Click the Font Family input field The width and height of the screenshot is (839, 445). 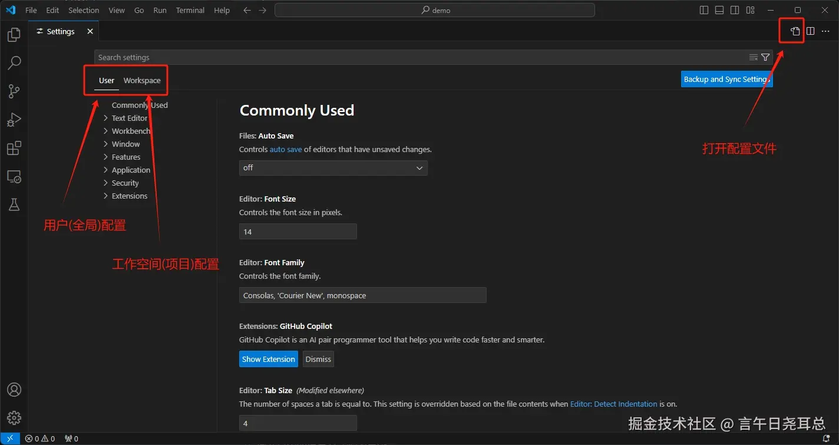coord(362,295)
